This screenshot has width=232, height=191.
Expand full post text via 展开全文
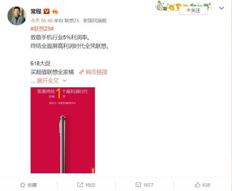[48, 80]
